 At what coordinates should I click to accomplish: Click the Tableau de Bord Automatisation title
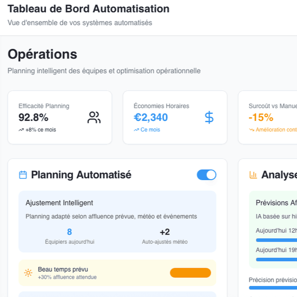(x=89, y=9)
